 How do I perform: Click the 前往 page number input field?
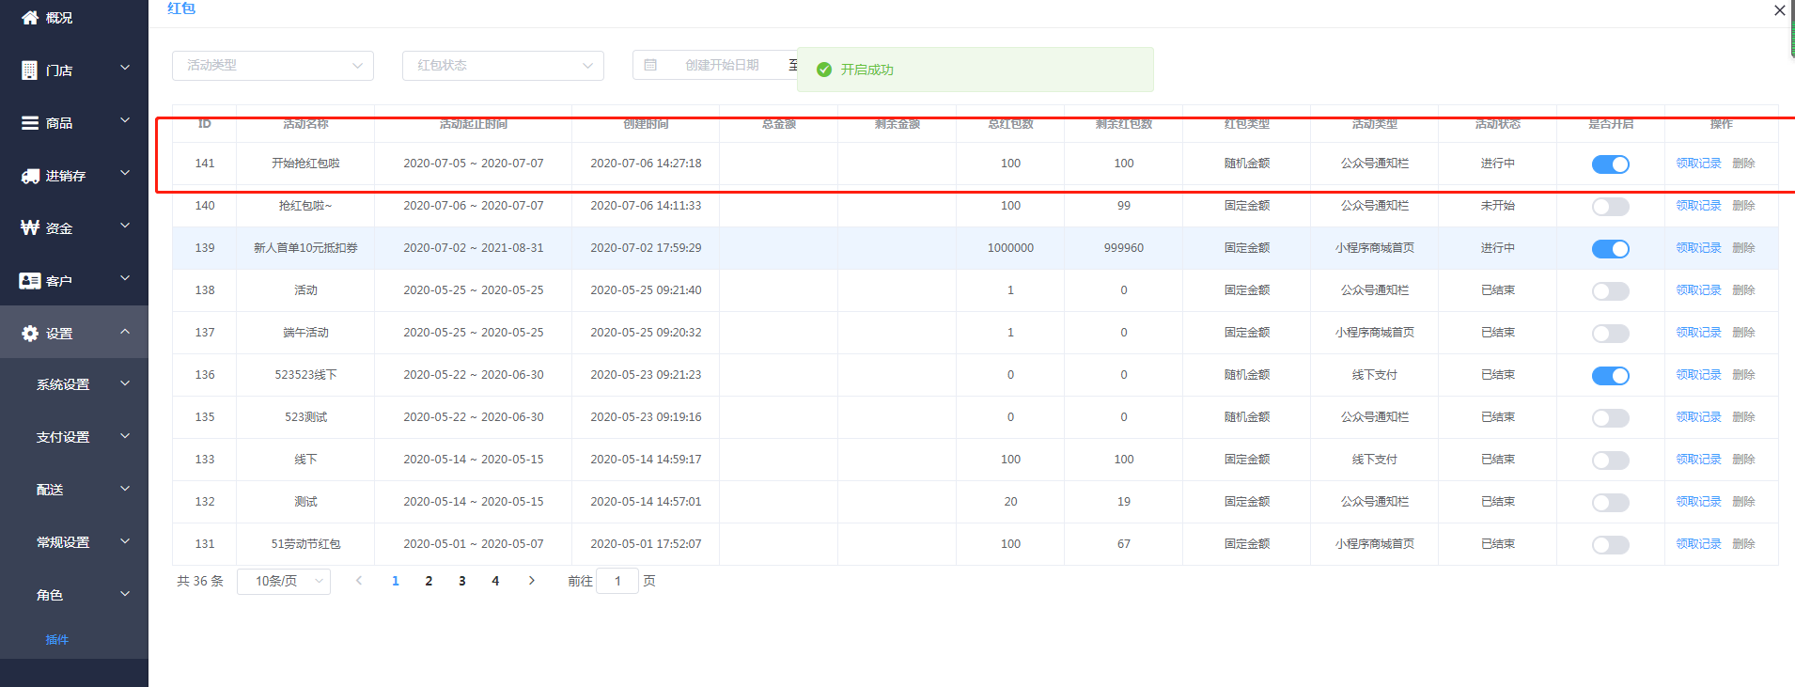point(617,582)
